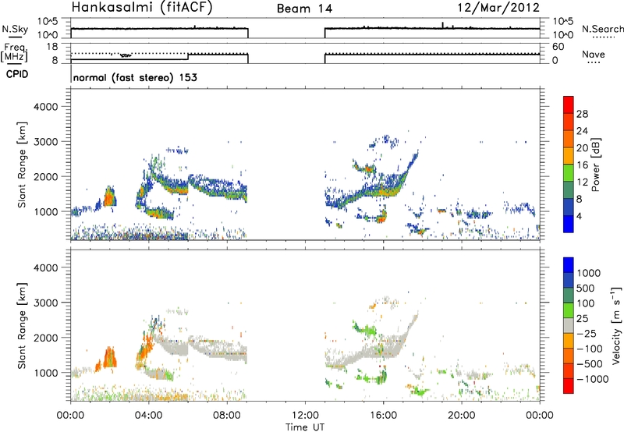This screenshot has width=624, height=432.
Task: Click the "100" label on the Velocity colorbar
Action: (x=587, y=303)
